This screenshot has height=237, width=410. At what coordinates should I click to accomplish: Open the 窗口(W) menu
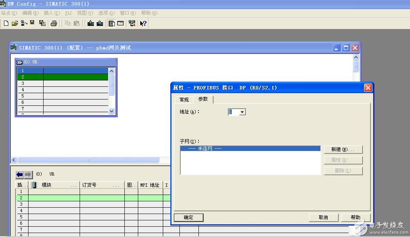128,13
